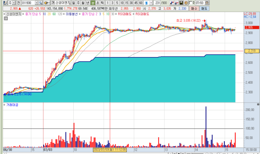
Task: Toggle the 종가 단순 5 legend marker
Action: (23, 14)
